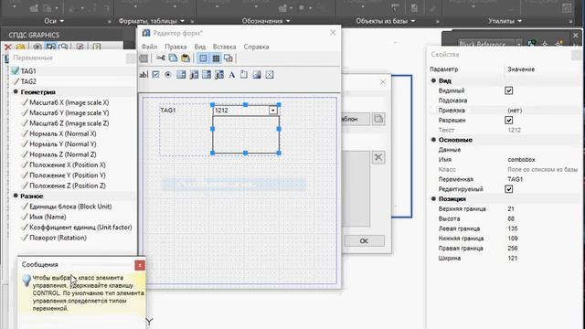Click the X icon button in the dialog behind
This screenshot has width=585, height=329.
click(x=378, y=157)
